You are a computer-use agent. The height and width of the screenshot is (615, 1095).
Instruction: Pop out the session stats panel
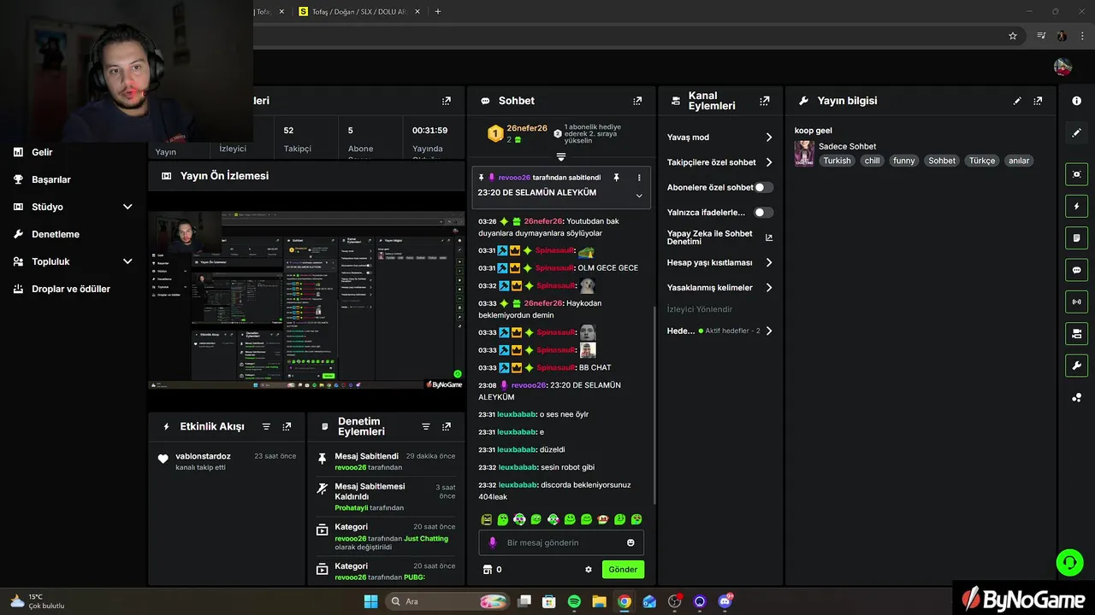click(447, 101)
